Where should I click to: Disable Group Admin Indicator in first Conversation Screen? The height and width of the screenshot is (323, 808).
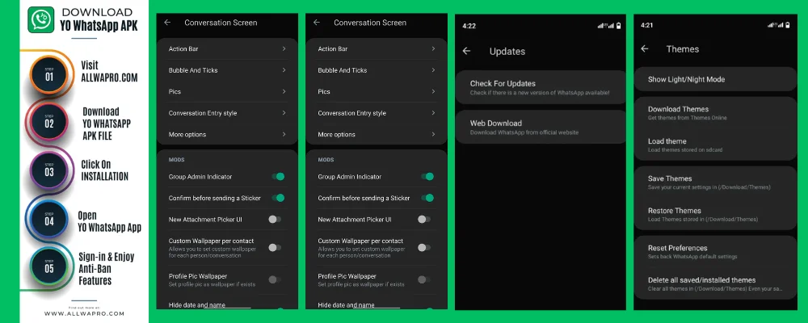[278, 177]
